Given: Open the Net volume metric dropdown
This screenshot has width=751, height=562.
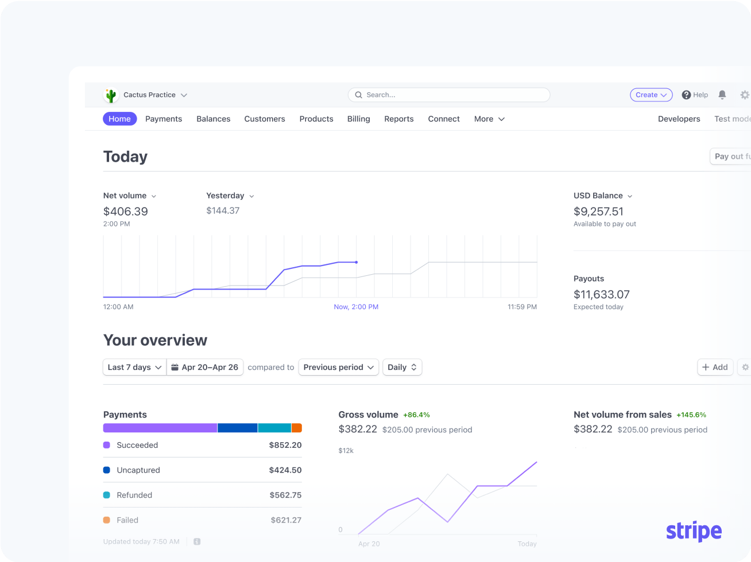Looking at the screenshot, I should point(153,196).
